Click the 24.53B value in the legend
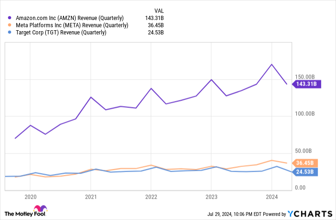 [x=156, y=33]
